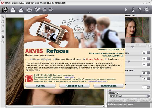
Task: Open help with the question mark icon
Action: pyautogui.click(x=140, y=10)
